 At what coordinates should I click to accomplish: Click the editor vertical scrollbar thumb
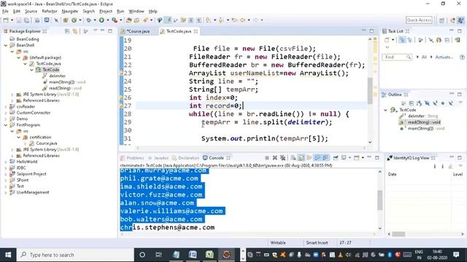(x=370, y=90)
